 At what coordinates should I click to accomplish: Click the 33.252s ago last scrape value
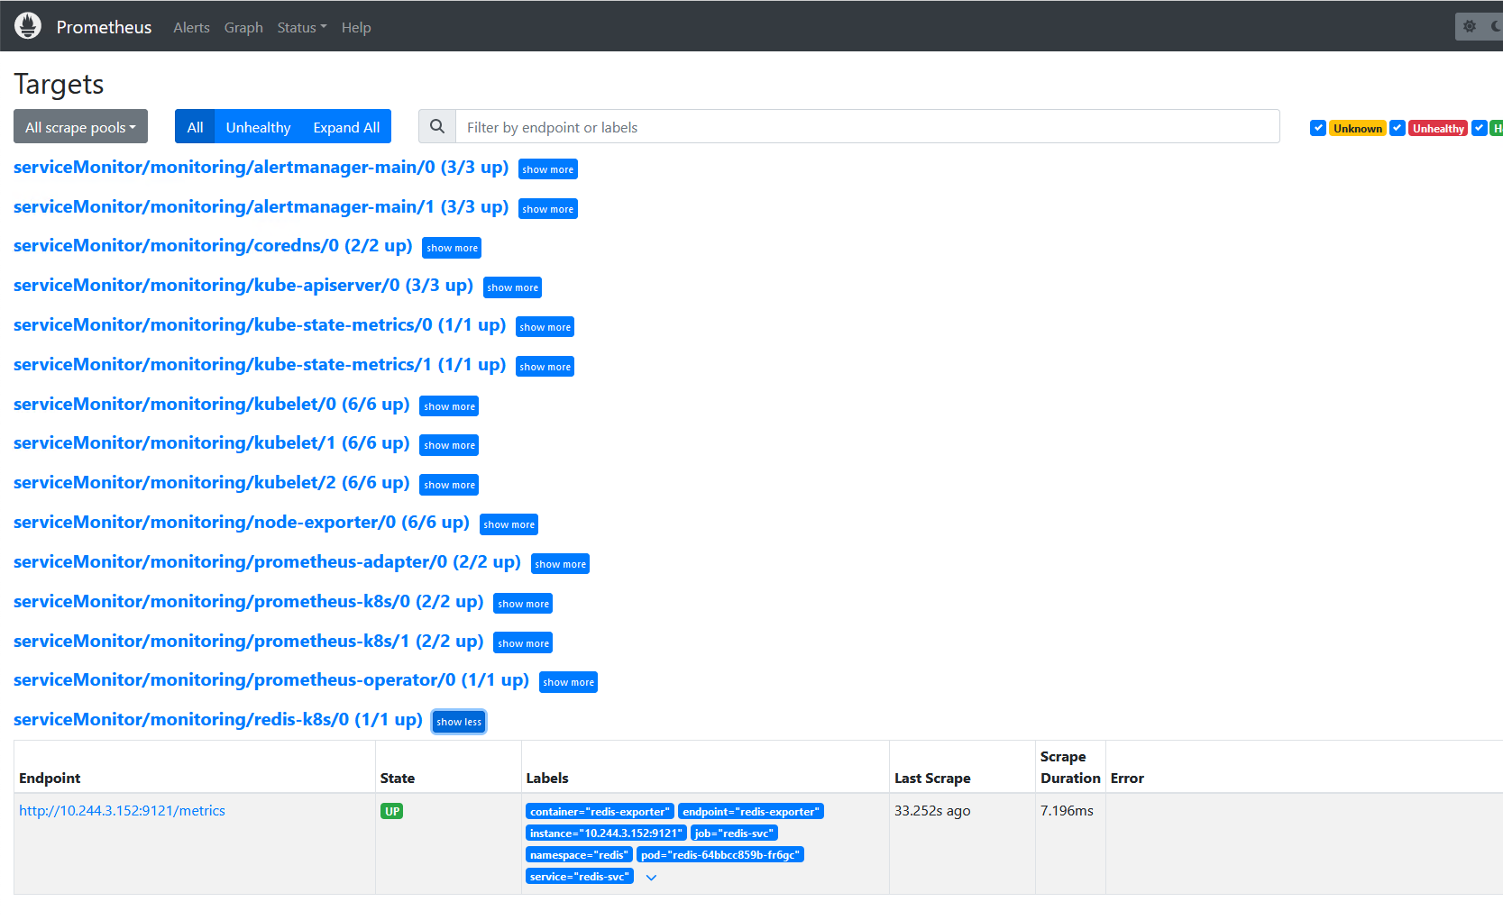point(932,811)
